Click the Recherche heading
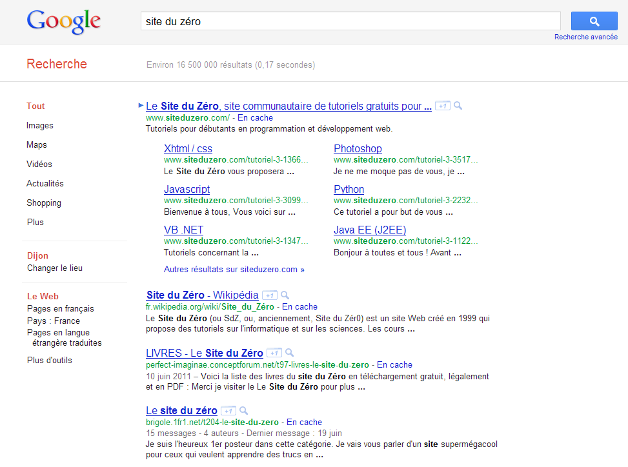The width and height of the screenshot is (628, 467). [x=56, y=64]
